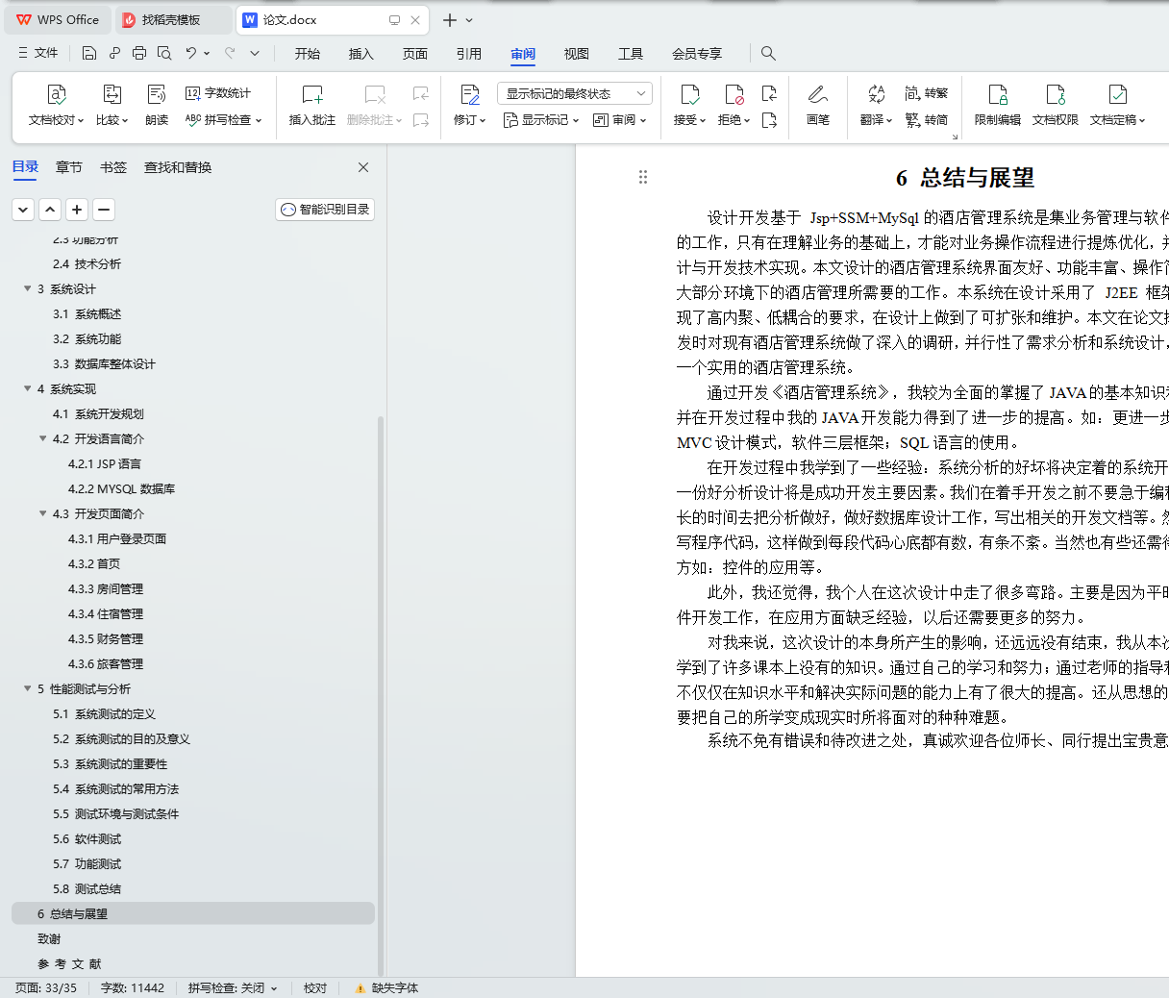The width and height of the screenshot is (1169, 998).
Task: Go to previous revision icon
Action: point(769,93)
